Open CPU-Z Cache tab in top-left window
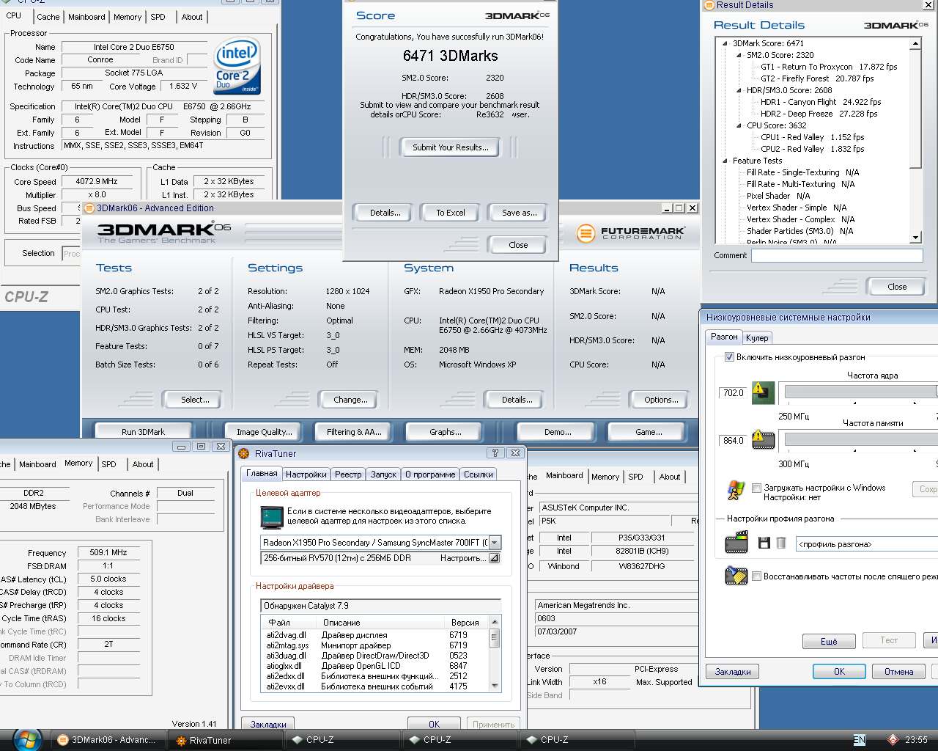This screenshot has height=751, width=938. click(x=48, y=17)
